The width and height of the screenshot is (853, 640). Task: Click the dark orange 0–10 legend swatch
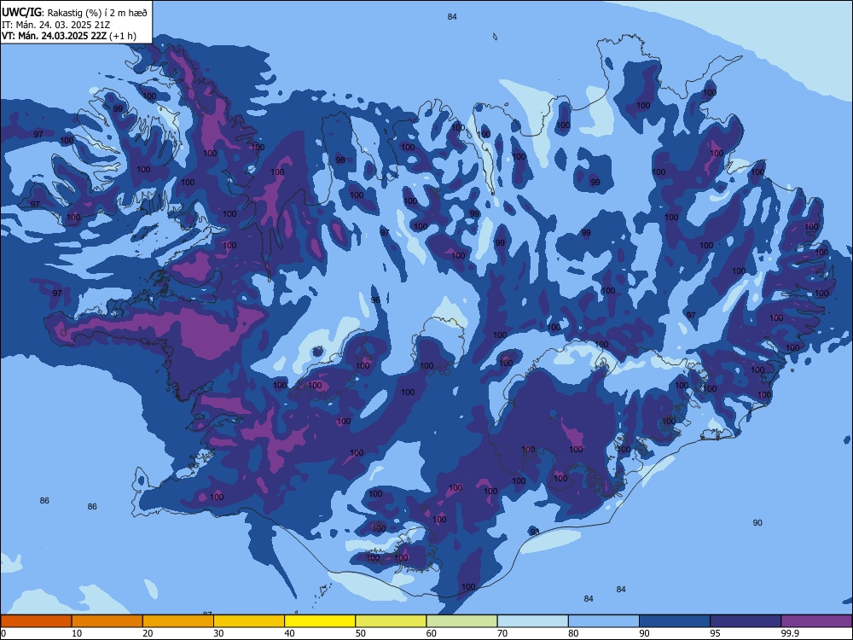point(37,621)
